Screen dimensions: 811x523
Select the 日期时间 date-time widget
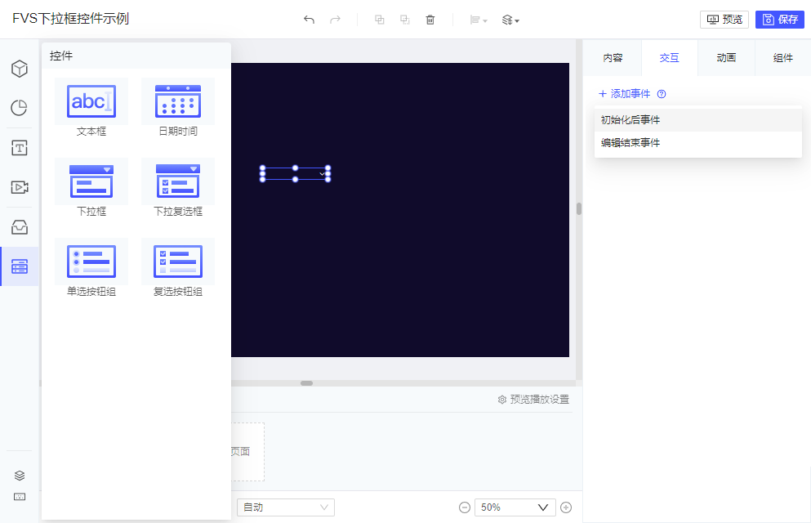tap(178, 108)
